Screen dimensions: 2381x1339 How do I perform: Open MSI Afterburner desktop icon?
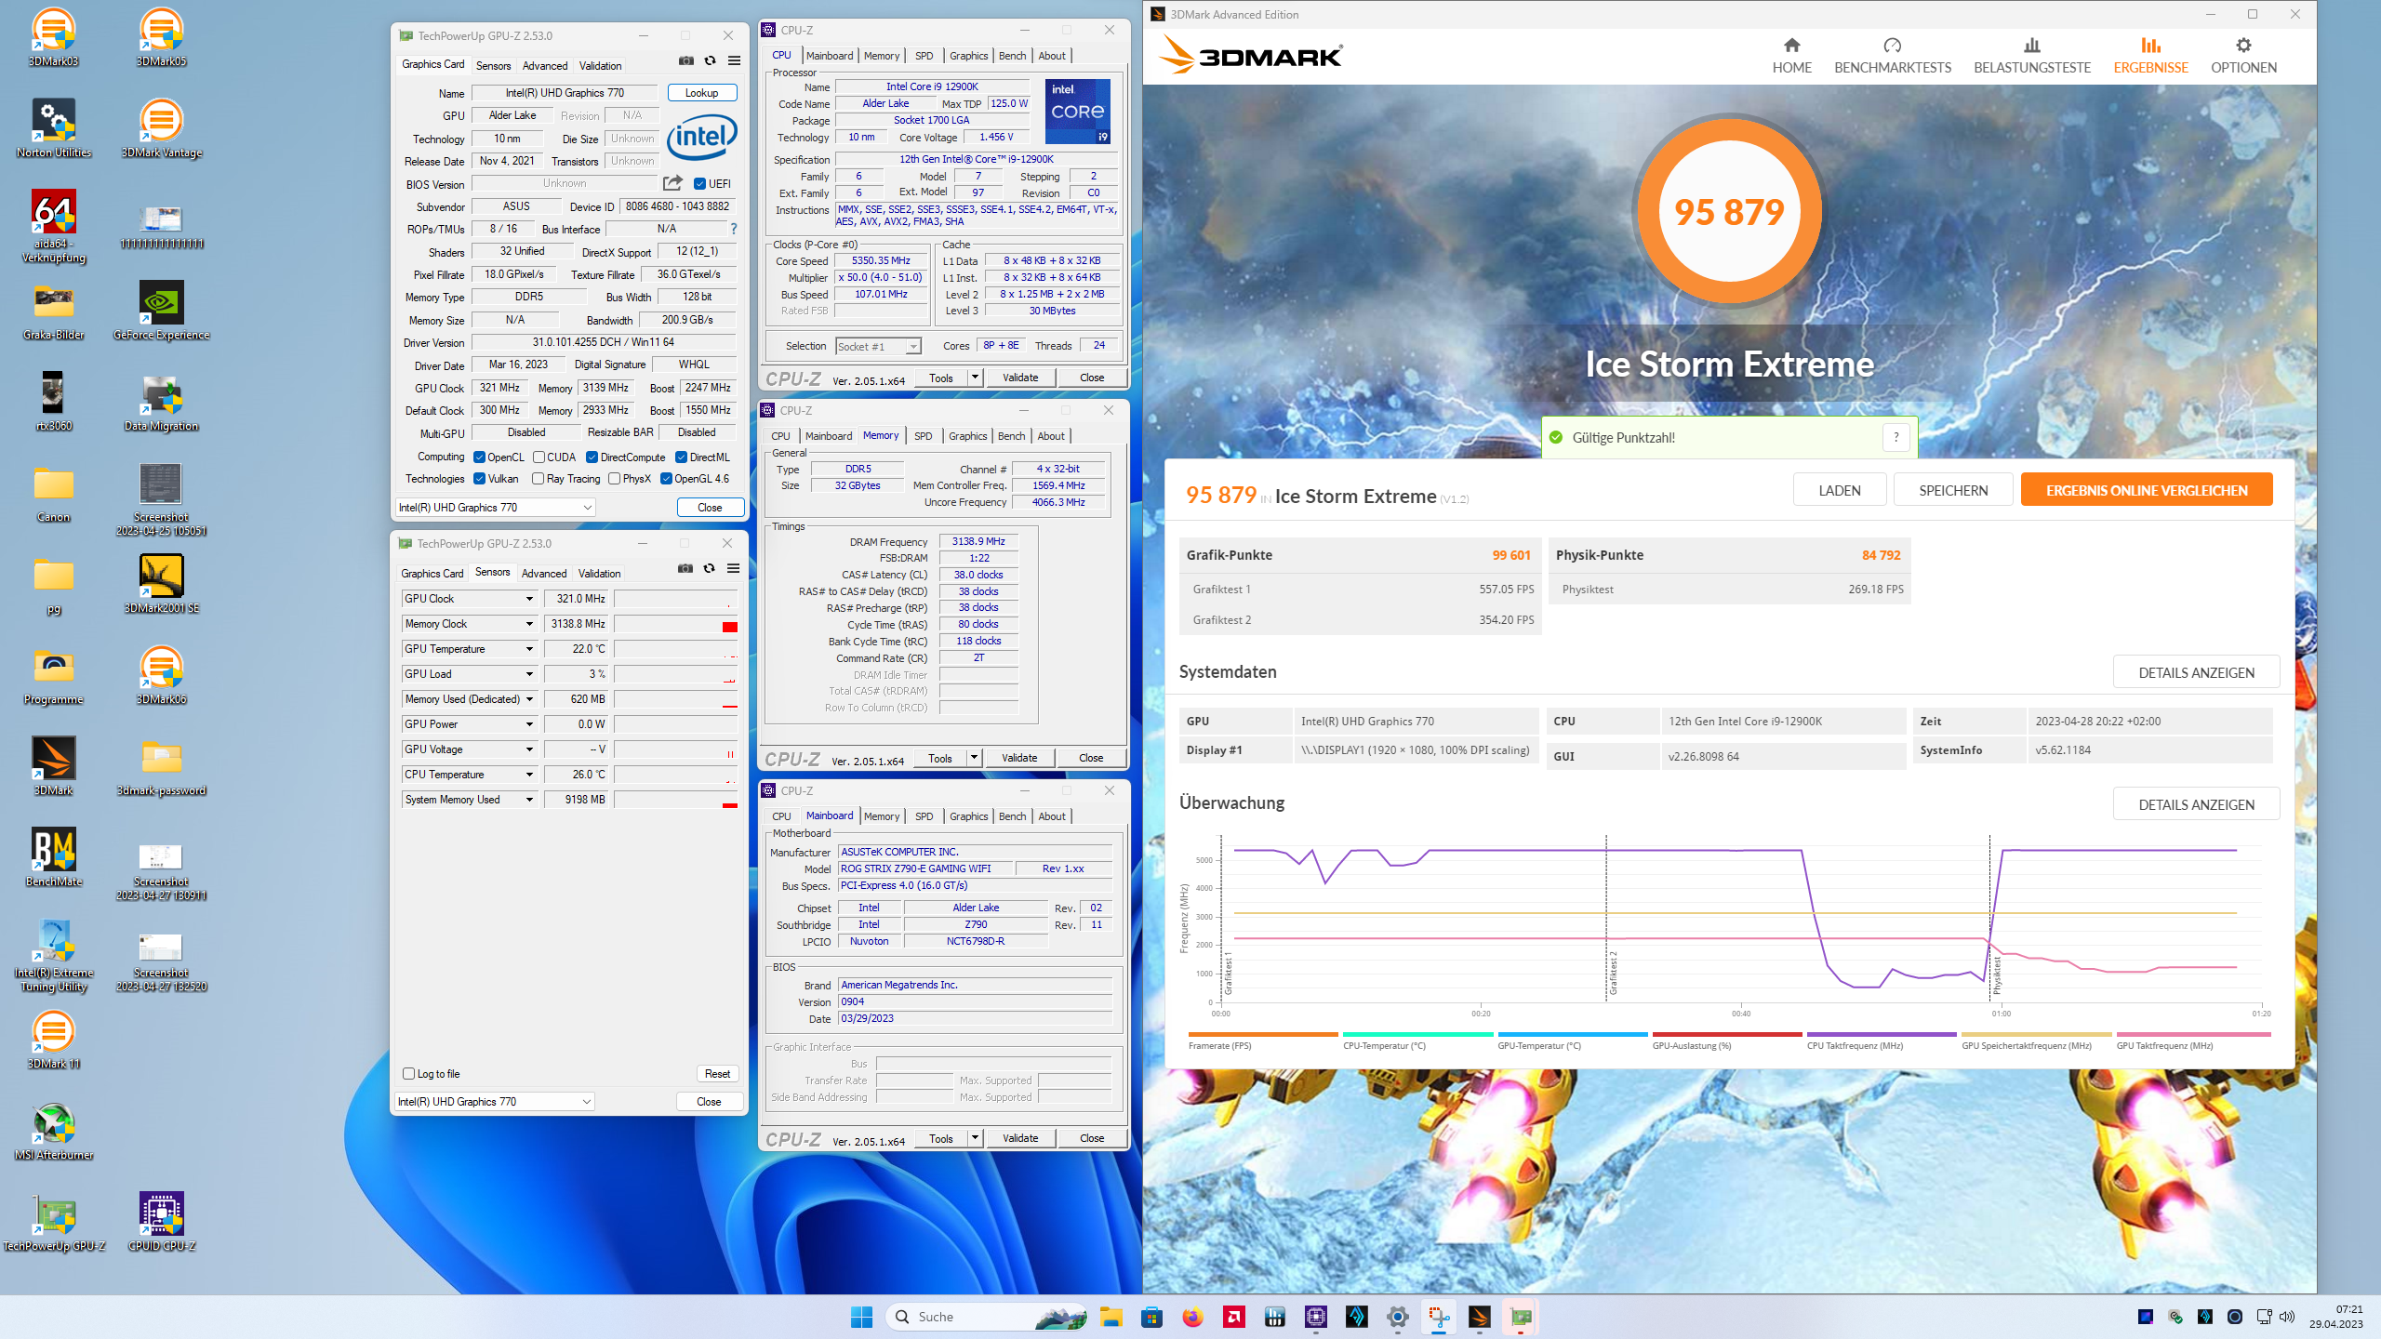pos(53,1131)
